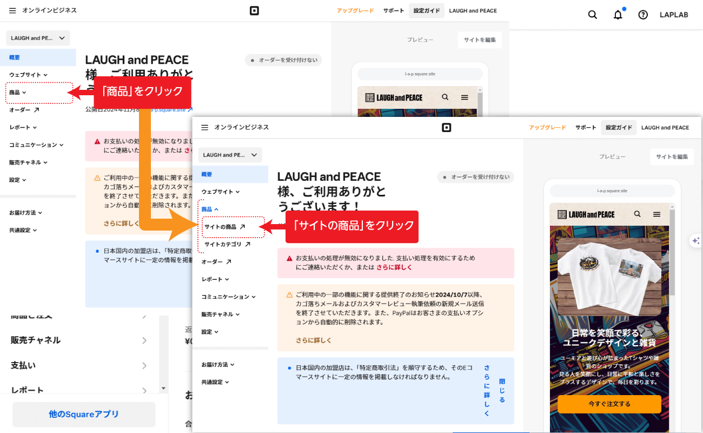Click 今すぐ注文する in the site preview
The image size is (703, 433).
coord(609,404)
